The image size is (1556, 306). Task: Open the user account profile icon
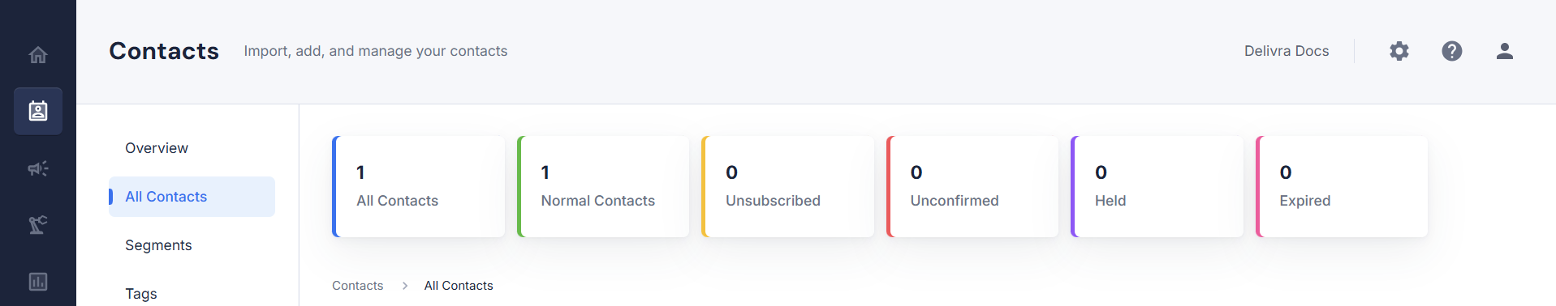click(x=1505, y=51)
